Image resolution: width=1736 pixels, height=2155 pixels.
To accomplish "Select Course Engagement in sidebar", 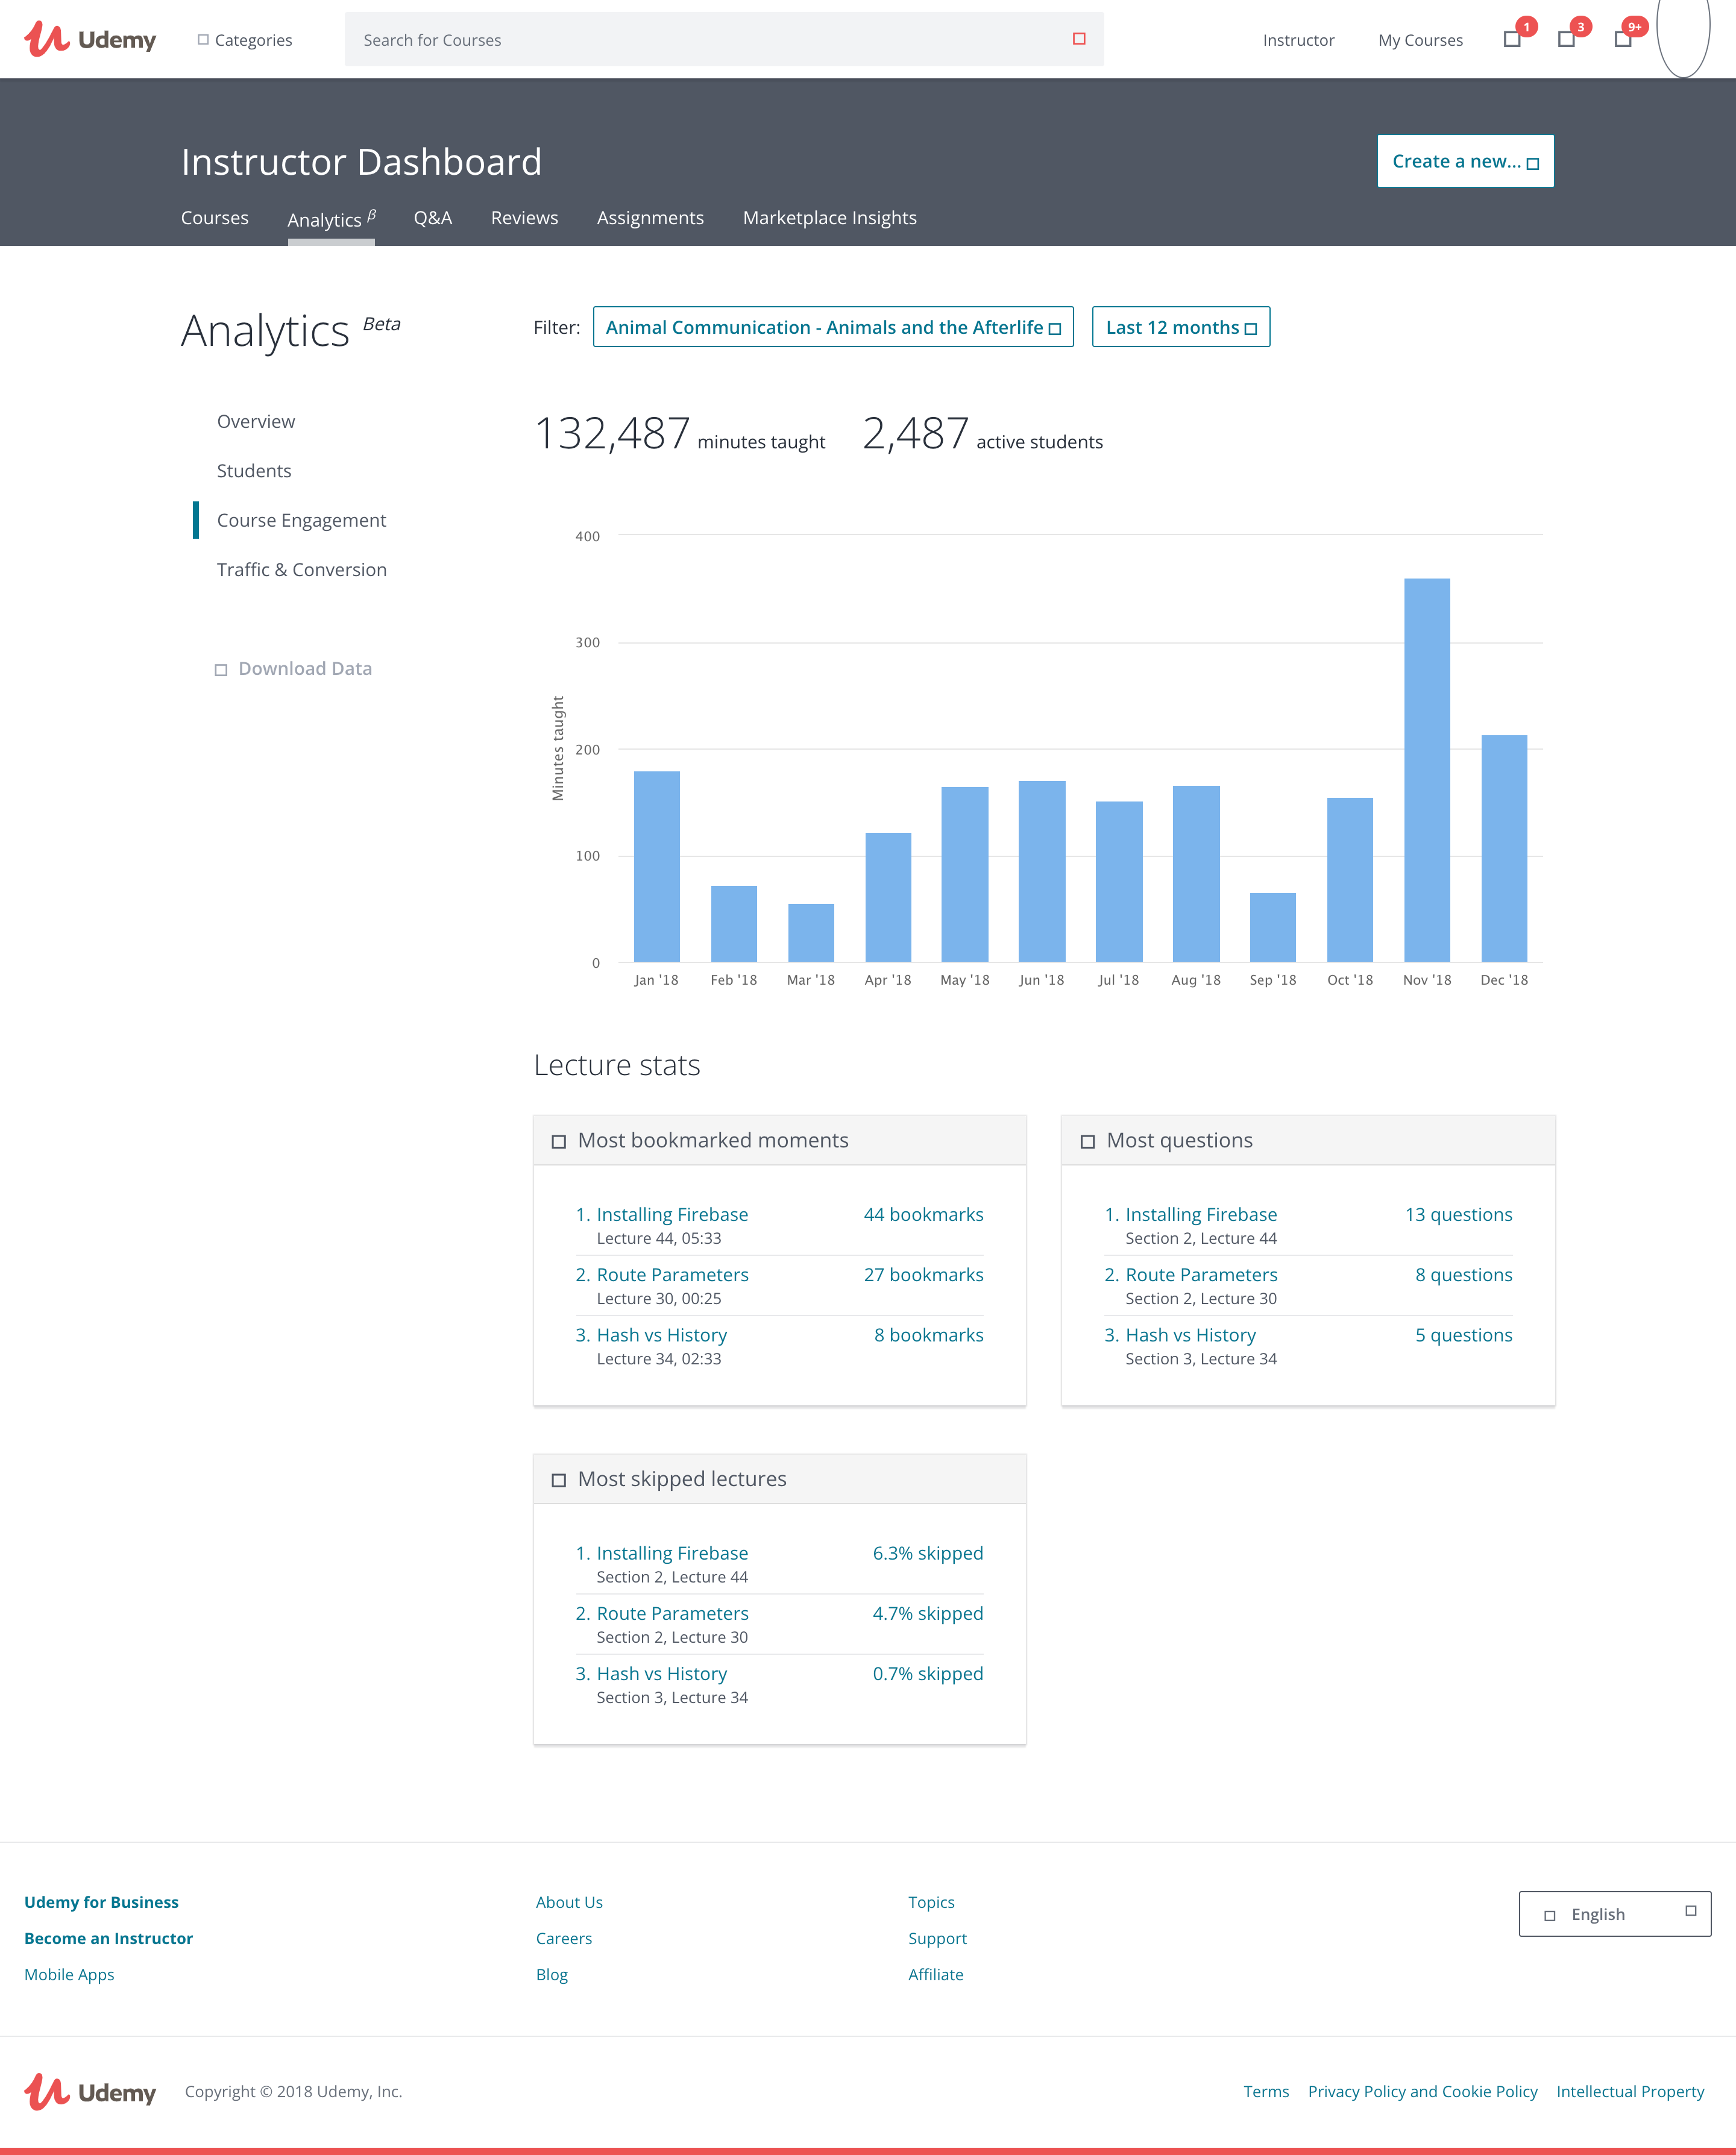I will click(x=301, y=521).
